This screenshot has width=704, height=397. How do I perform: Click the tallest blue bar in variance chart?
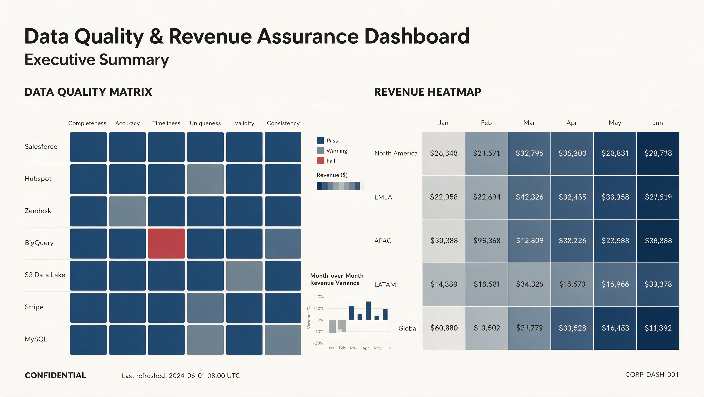[x=368, y=311]
